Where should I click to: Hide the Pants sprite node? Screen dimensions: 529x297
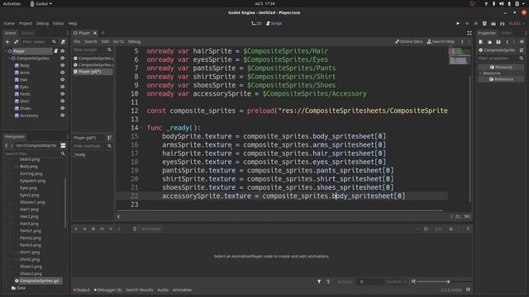(63, 94)
